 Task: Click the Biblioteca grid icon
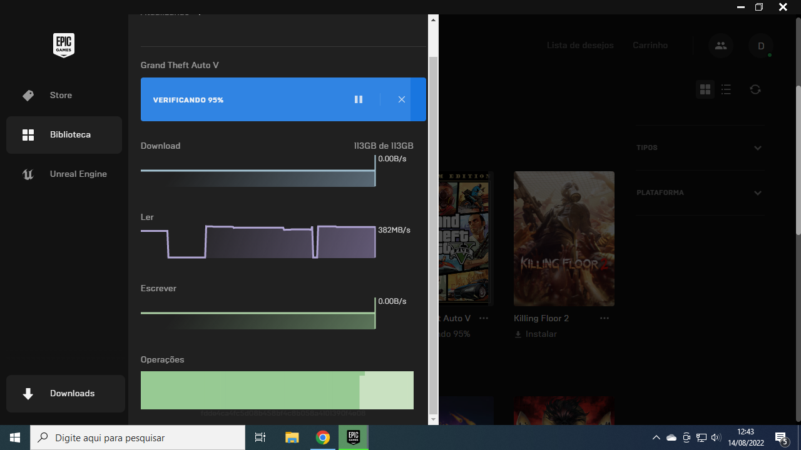pos(28,135)
